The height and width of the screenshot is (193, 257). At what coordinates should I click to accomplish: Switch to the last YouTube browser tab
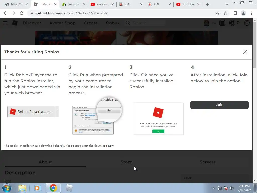pos(188,4)
